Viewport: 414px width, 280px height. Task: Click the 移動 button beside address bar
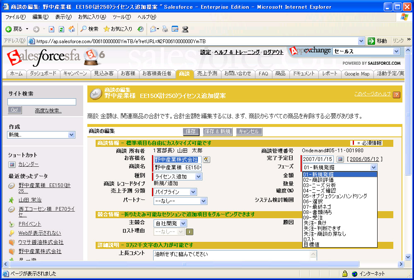click(x=378, y=41)
